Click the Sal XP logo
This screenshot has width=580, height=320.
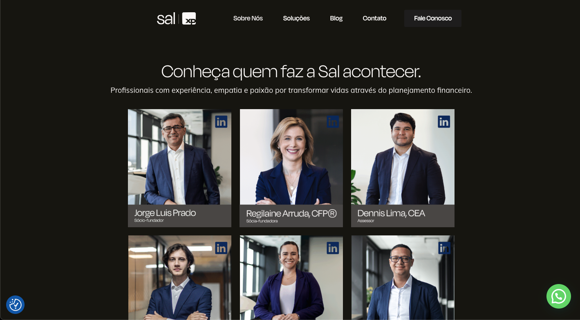click(x=177, y=18)
